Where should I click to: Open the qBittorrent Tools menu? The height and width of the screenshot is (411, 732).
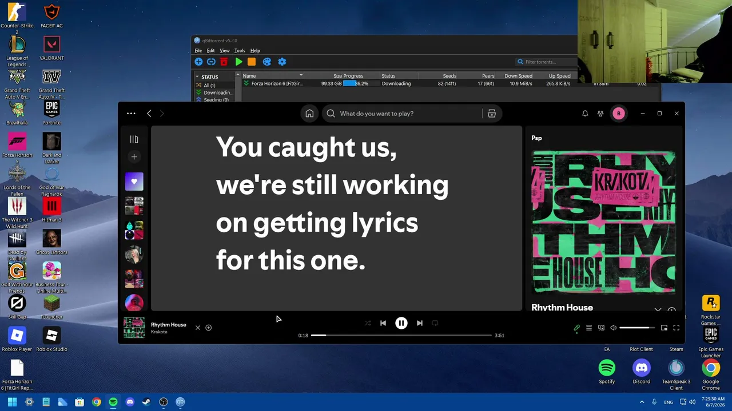(240, 51)
